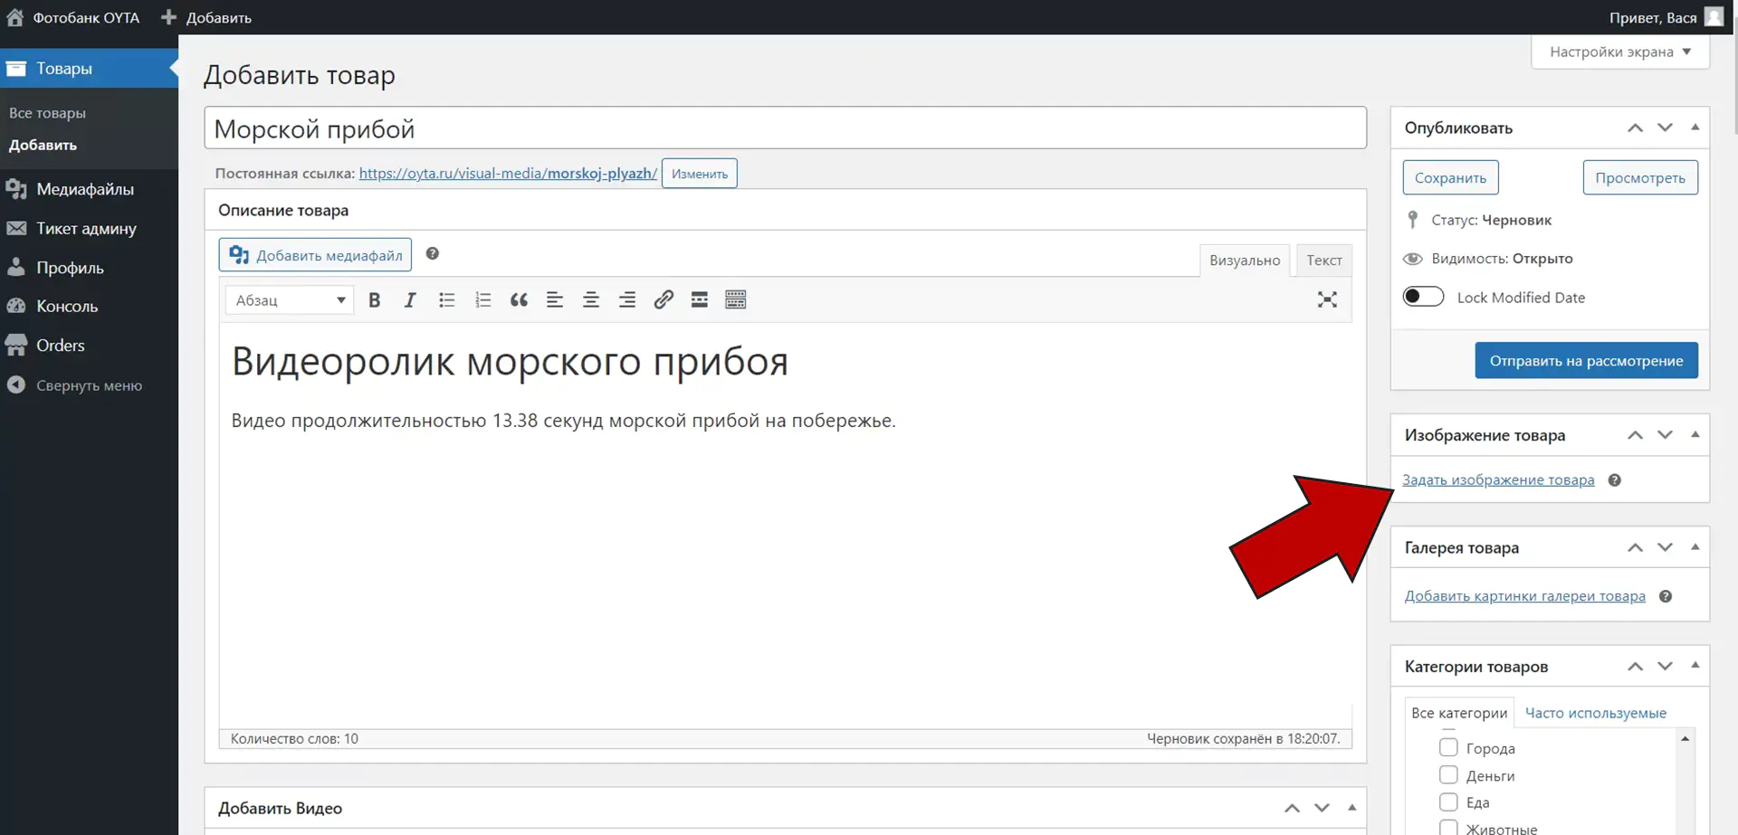Open Все товары submenu item
This screenshot has width=1738, height=835.
pyautogui.click(x=47, y=113)
